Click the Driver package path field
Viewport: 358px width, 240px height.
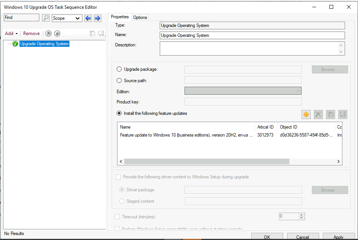coord(243,190)
